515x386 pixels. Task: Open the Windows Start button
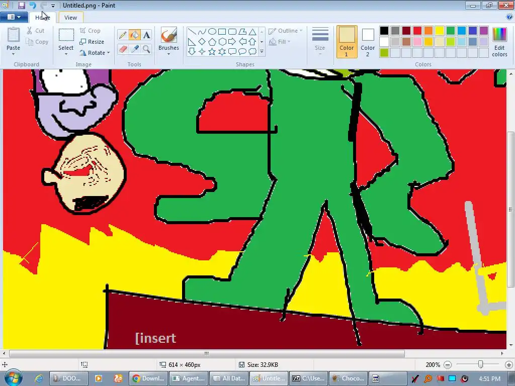click(13, 378)
